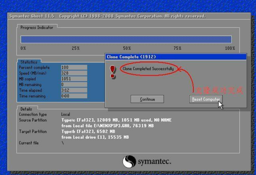Click the Clone Completed Successfully message
Image resolution: width=256 pixels, height=175 pixels.
click(x=148, y=69)
